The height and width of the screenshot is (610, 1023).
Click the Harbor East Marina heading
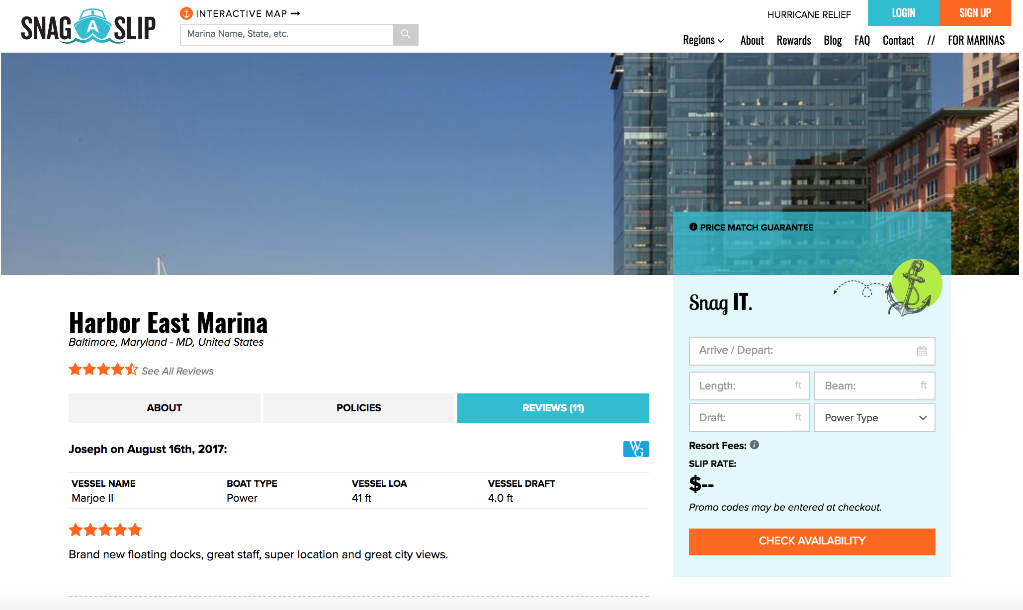(169, 322)
